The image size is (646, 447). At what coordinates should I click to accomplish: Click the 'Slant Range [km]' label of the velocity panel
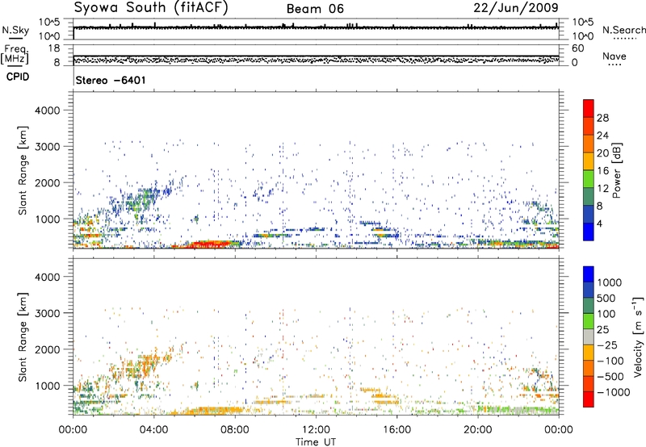click(23, 336)
